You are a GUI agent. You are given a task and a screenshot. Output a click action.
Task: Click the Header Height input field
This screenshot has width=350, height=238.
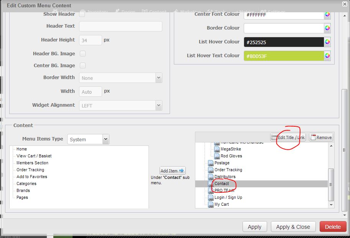point(91,40)
